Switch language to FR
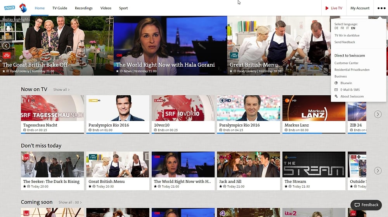Screen dimensions: 388x217 pos(342,28)
